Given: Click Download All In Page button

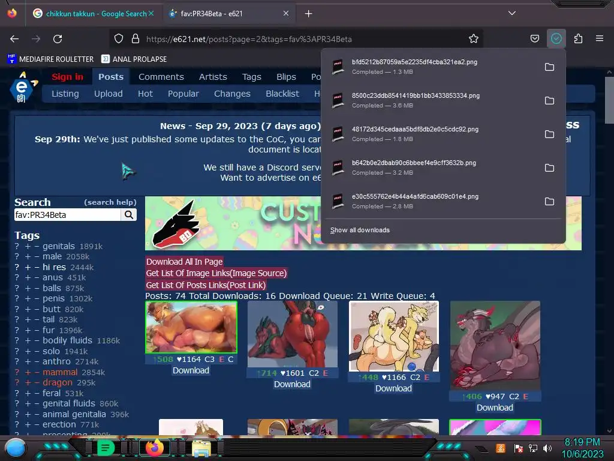Looking at the screenshot, I should click(x=185, y=262).
